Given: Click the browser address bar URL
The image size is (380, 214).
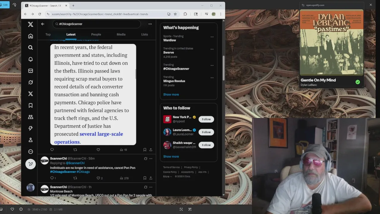Looking at the screenshot, I should (x=100, y=14).
